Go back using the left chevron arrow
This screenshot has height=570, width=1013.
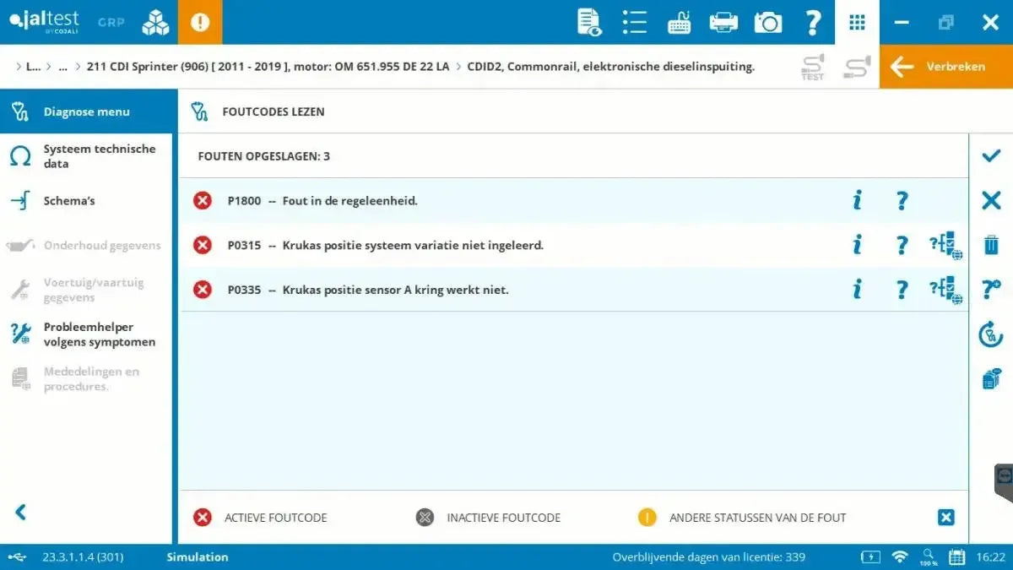pos(21,512)
